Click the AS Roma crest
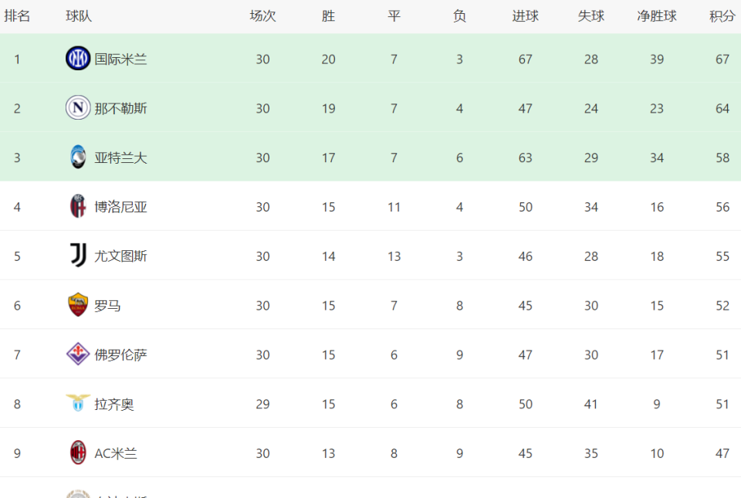Image resolution: width=741 pixels, height=498 pixels. coord(78,305)
